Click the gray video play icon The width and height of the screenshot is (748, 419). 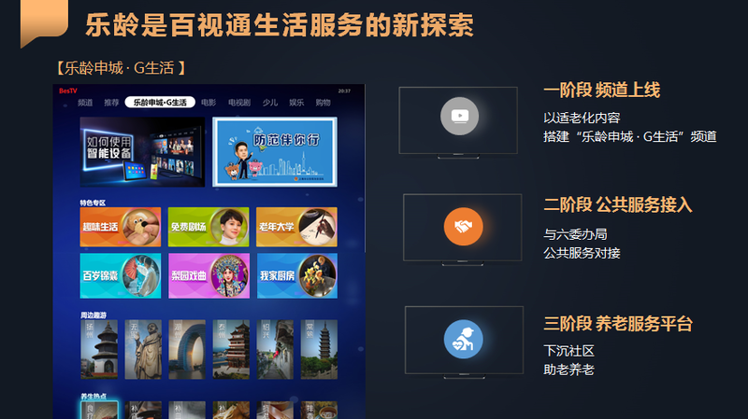(x=459, y=116)
